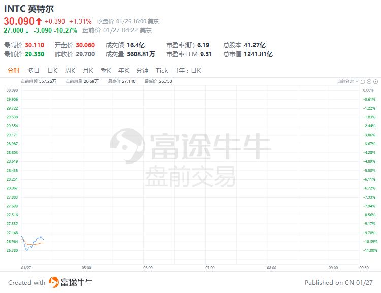Click the 昨收价 value 29.700
This screenshot has width=381, height=293.
click(x=85, y=54)
